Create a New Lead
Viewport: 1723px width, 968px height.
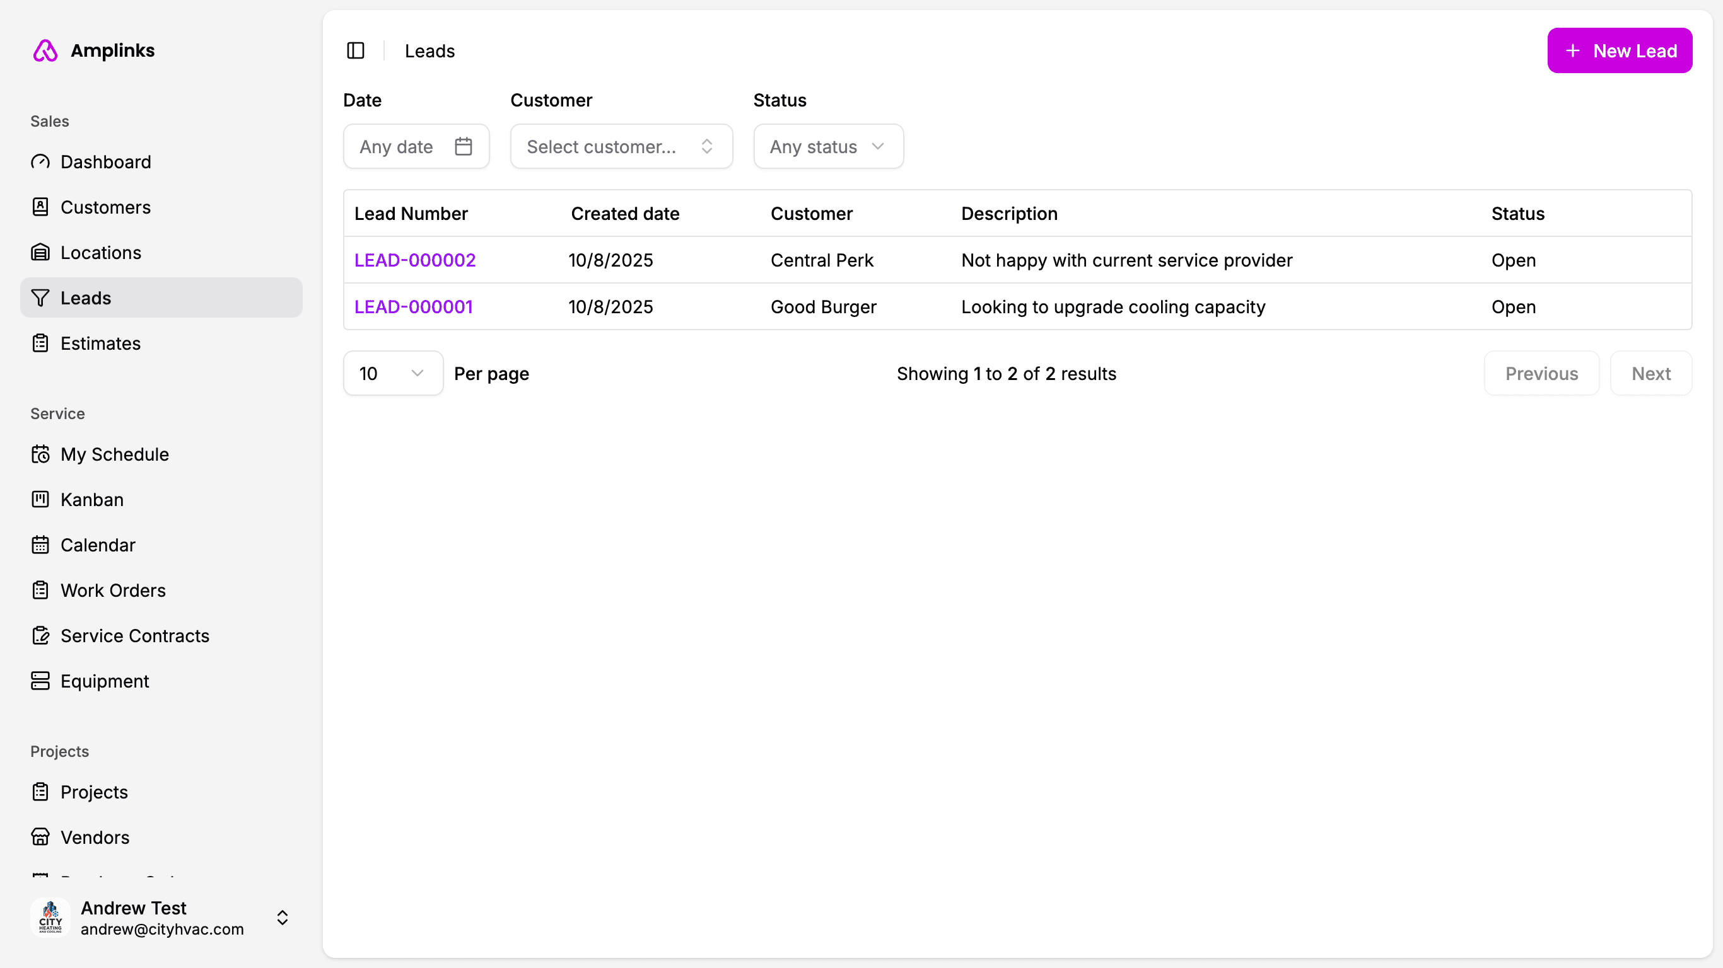point(1620,51)
